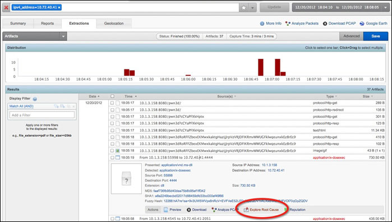Remove the ipv4_address=10.72.40.41 filter chip
Screen dimensions: 392x222
pyautogui.click(x=59, y=7)
